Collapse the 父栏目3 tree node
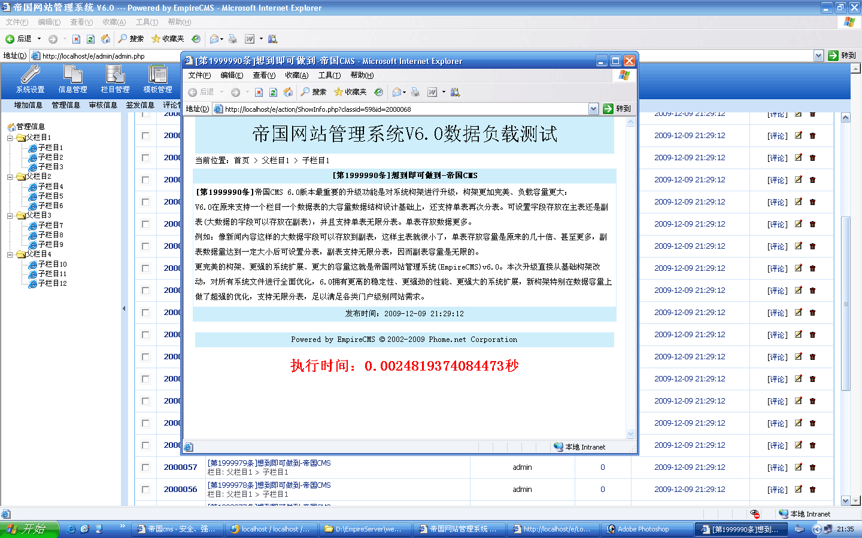 point(10,215)
